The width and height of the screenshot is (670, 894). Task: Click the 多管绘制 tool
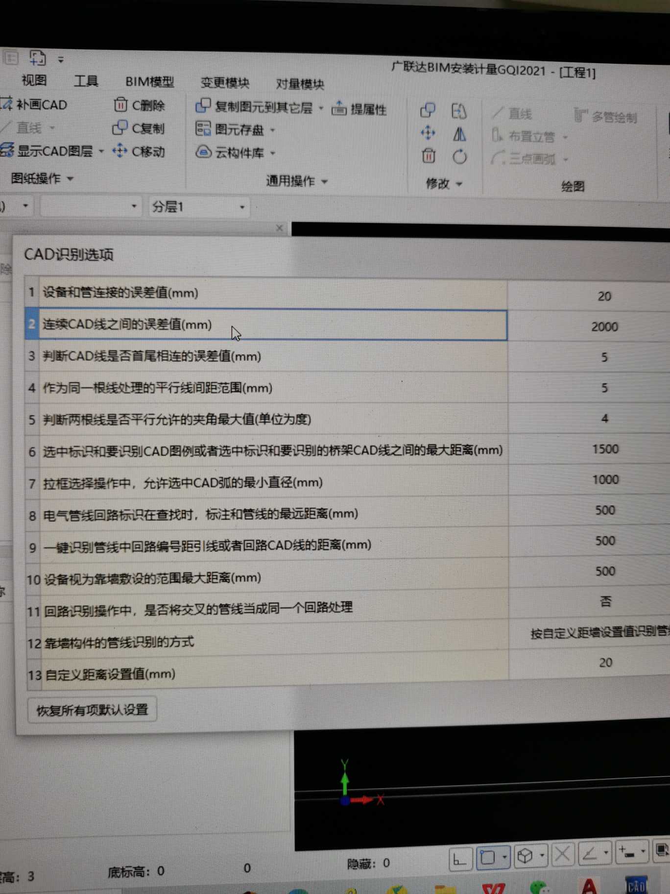(x=606, y=117)
